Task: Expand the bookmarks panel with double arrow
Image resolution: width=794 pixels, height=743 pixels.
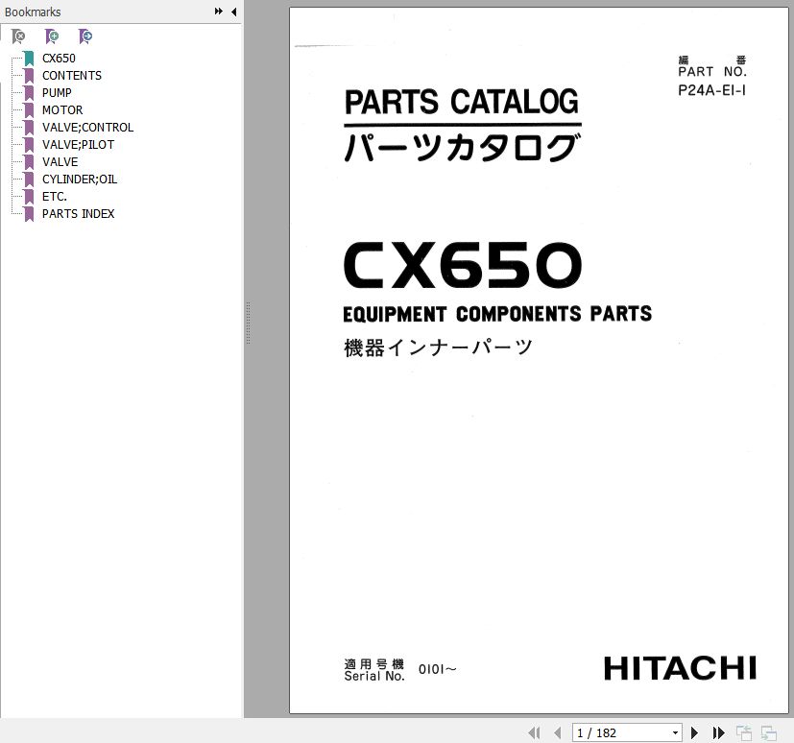Action: tap(219, 12)
